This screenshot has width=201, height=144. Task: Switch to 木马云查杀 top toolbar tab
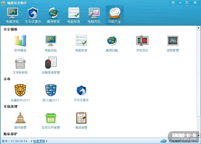point(33,15)
